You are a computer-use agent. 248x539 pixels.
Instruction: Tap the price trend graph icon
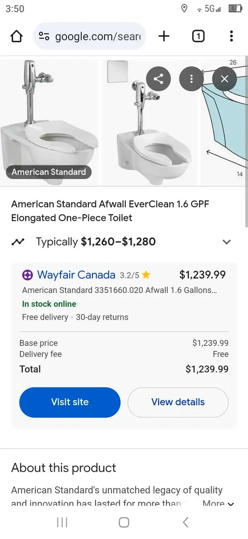[x=18, y=242]
